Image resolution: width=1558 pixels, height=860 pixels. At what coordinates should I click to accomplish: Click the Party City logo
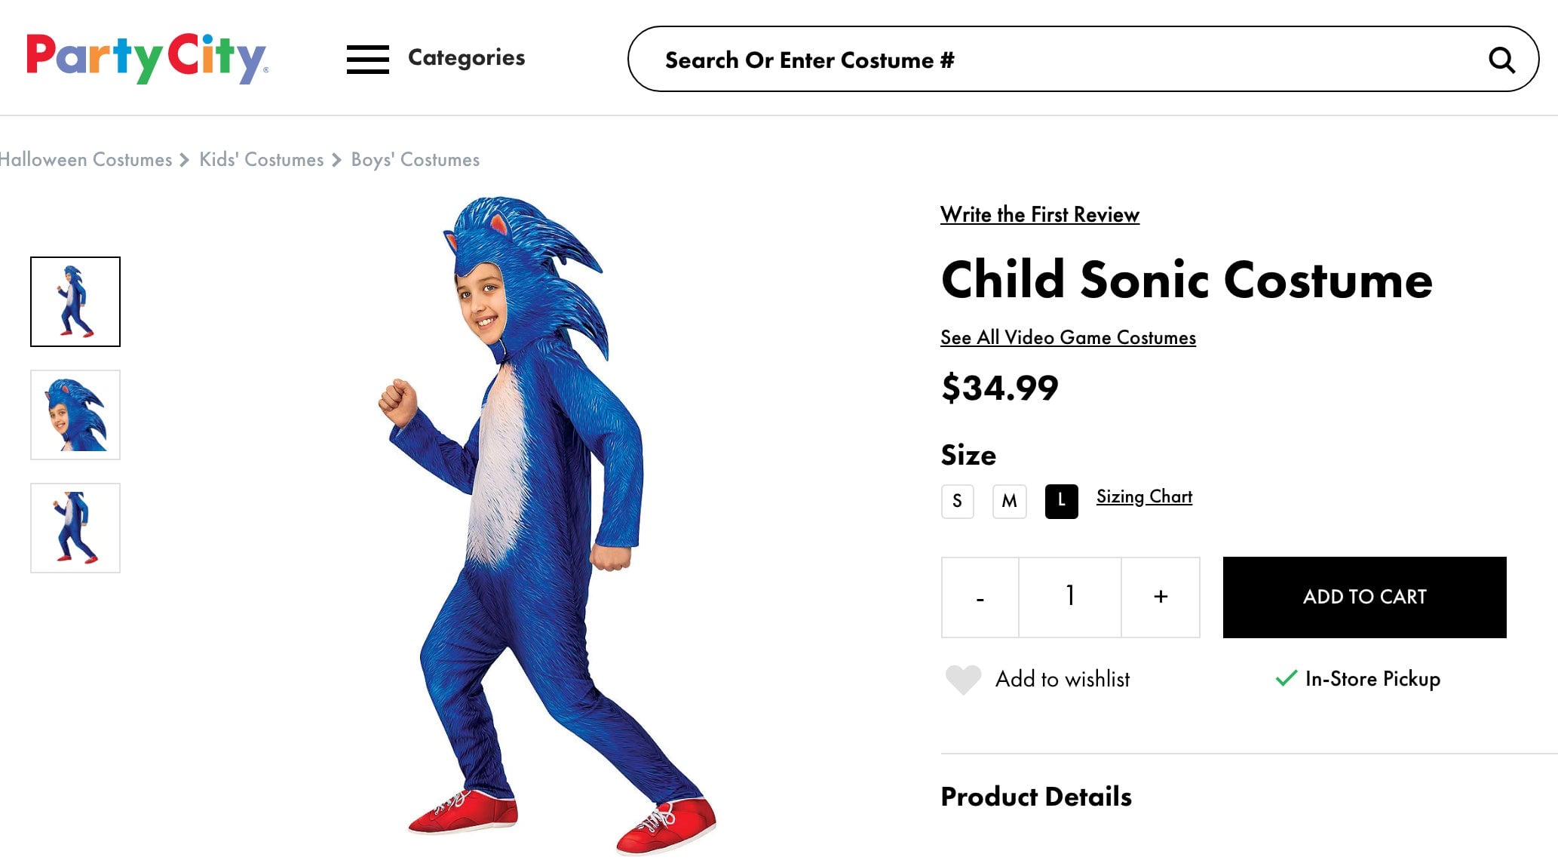pyautogui.click(x=146, y=58)
